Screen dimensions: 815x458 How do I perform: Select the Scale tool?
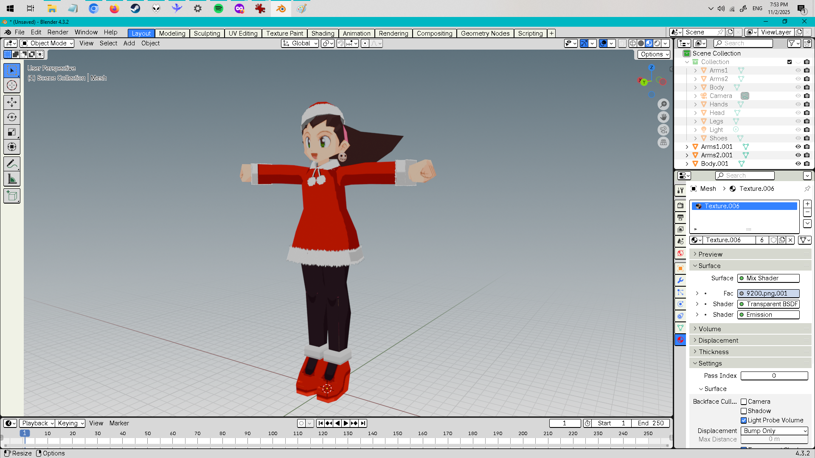(x=12, y=132)
